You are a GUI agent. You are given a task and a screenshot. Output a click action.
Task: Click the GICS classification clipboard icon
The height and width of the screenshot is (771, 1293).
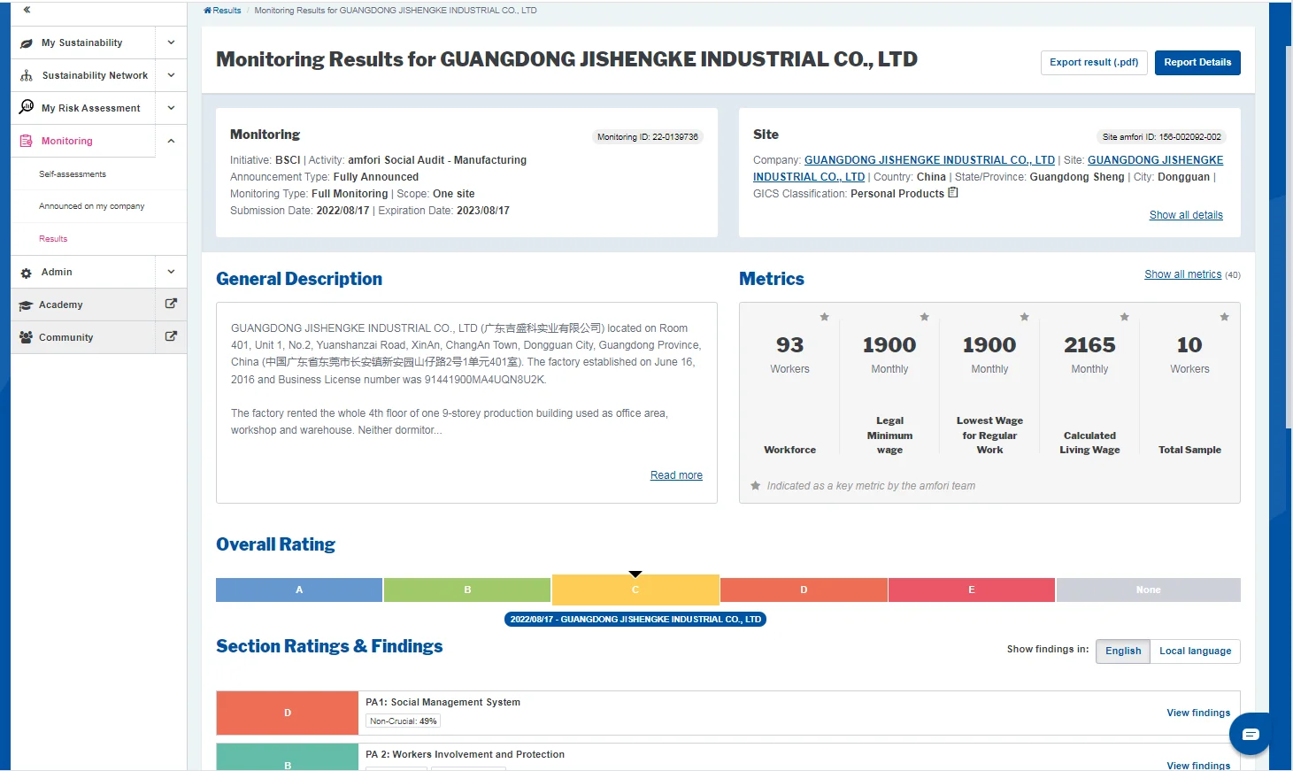953,193
